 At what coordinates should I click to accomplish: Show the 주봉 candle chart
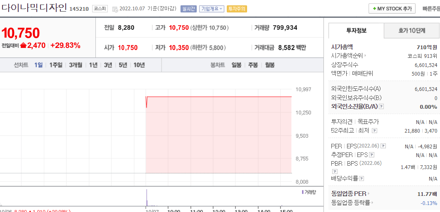[253, 65]
